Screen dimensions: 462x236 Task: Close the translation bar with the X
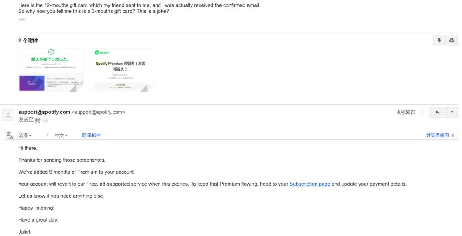click(x=453, y=135)
